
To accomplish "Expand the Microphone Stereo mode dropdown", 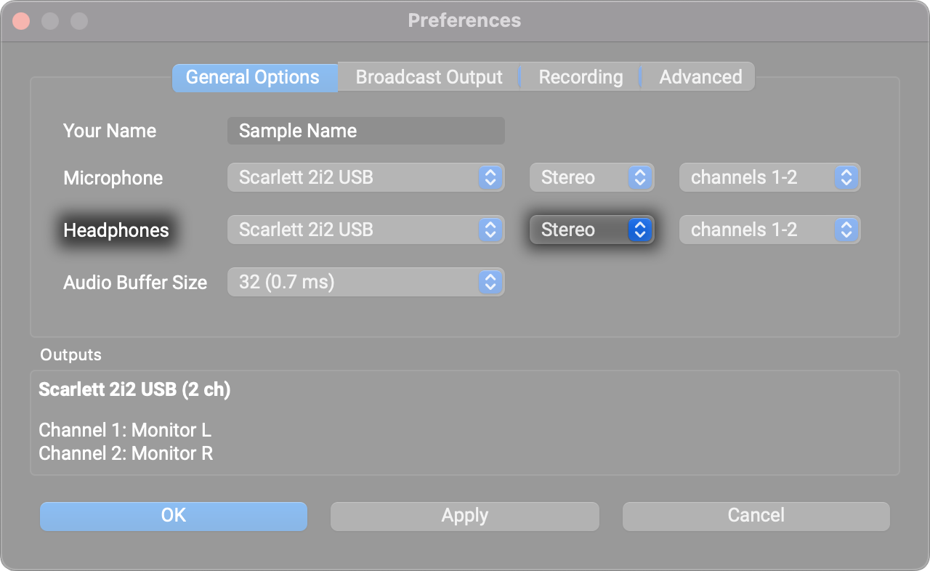I will (591, 178).
